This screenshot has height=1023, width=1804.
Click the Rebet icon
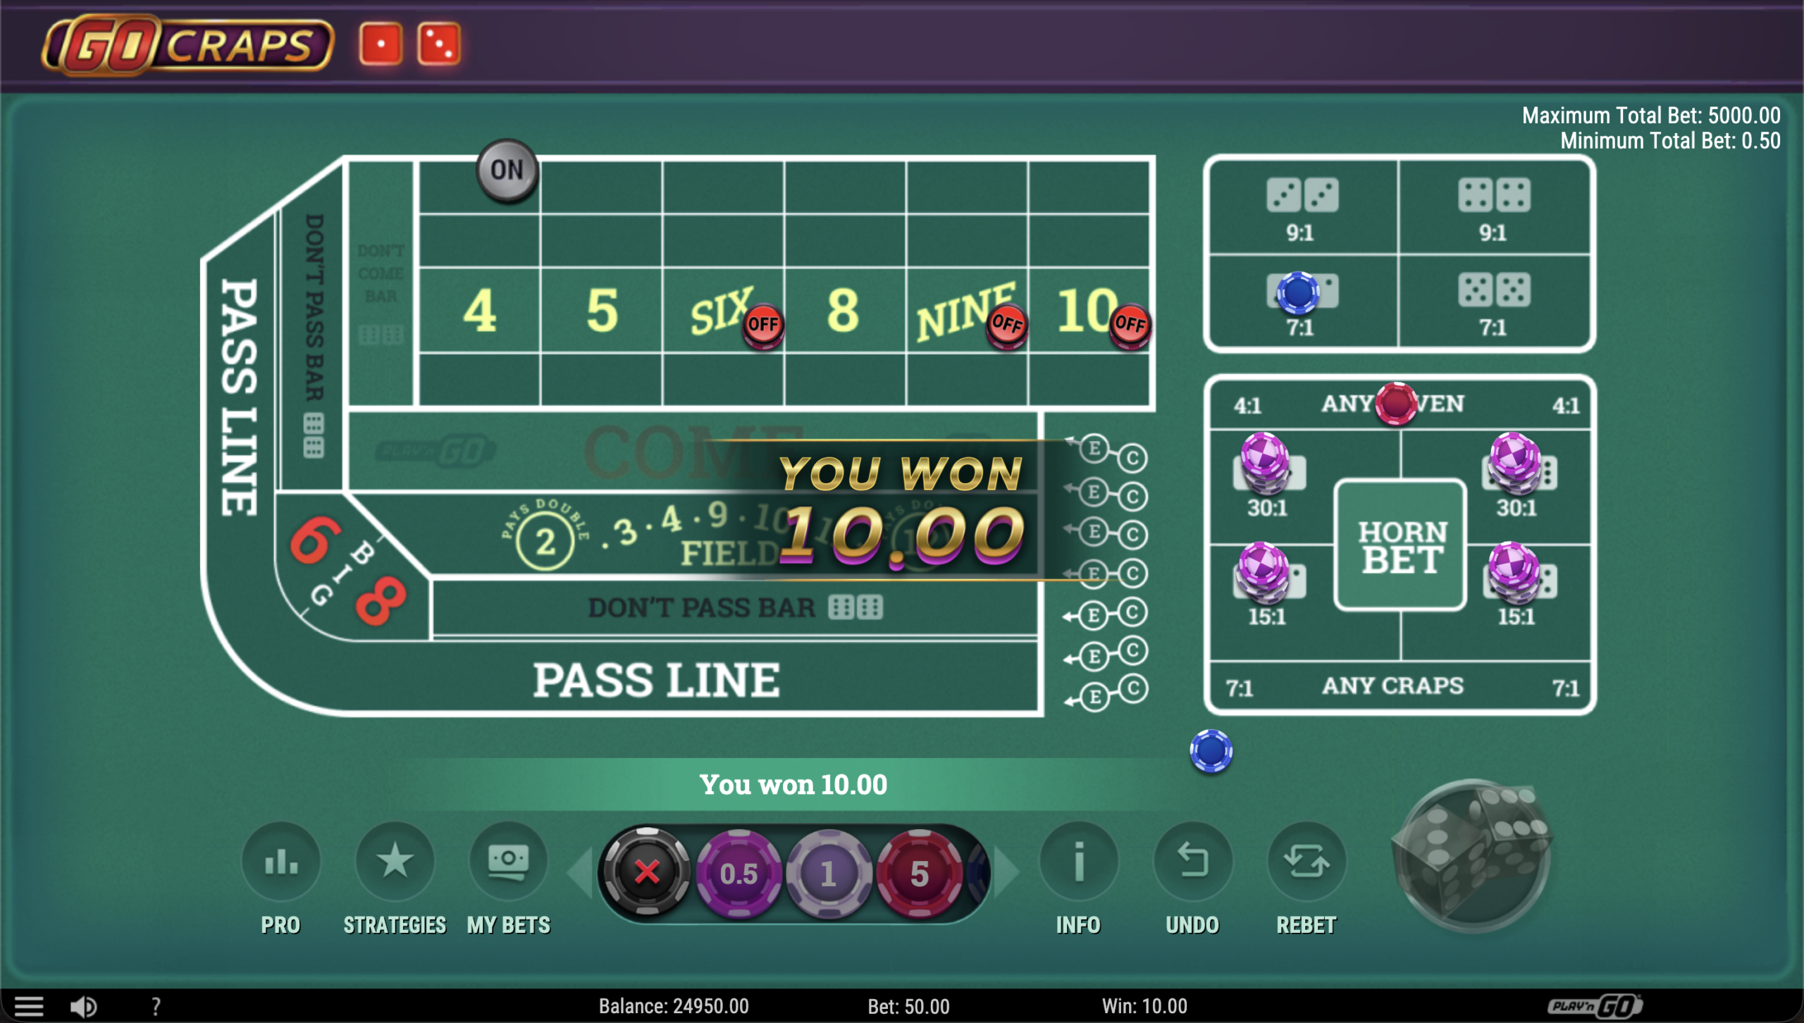(1306, 861)
